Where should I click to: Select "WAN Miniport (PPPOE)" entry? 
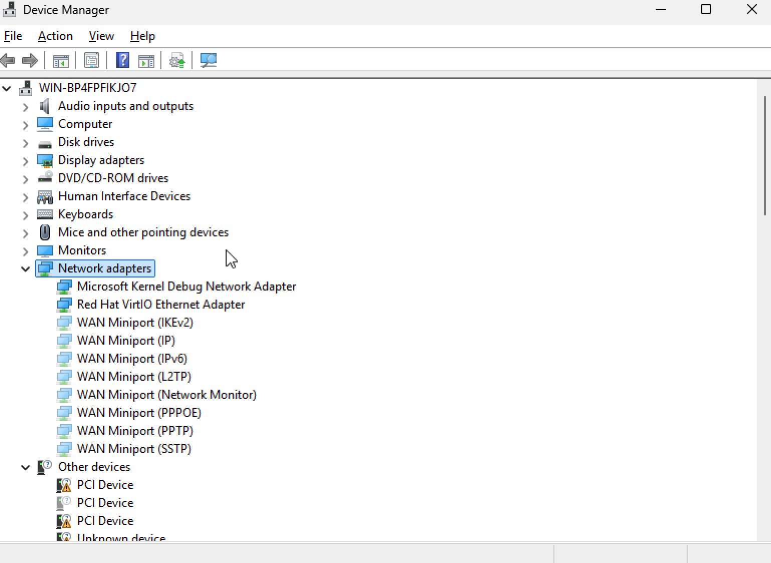pyautogui.click(x=139, y=413)
